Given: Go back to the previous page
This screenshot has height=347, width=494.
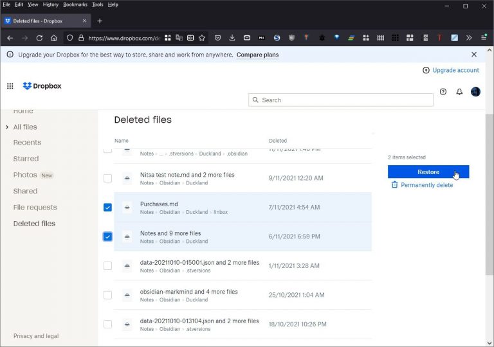Looking at the screenshot, I should pos(10,38).
